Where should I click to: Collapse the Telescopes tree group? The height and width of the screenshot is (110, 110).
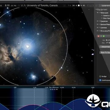point(97,13)
